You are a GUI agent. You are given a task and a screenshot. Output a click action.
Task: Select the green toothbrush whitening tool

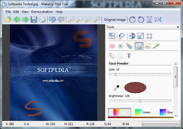(x=156, y=46)
